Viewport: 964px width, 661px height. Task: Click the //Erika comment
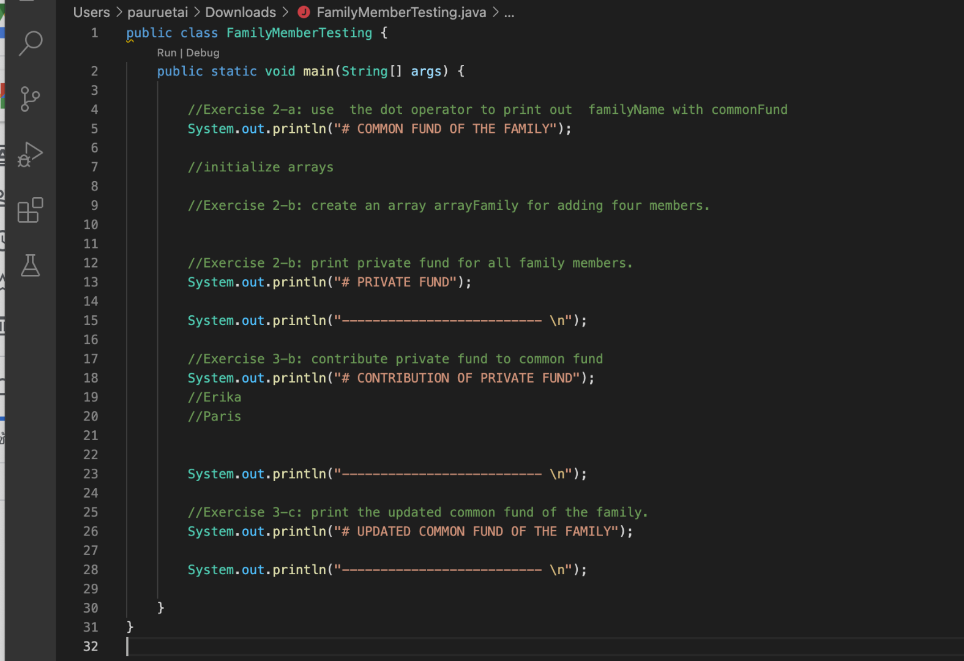215,397
